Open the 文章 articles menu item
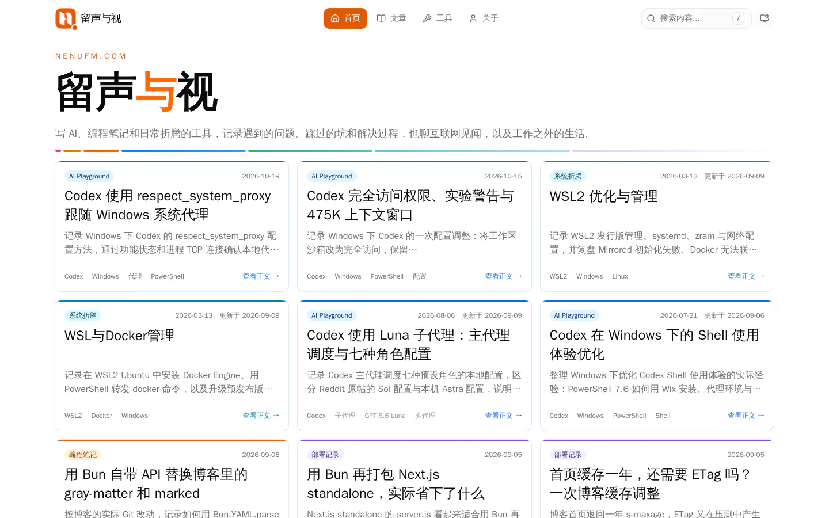 point(391,18)
